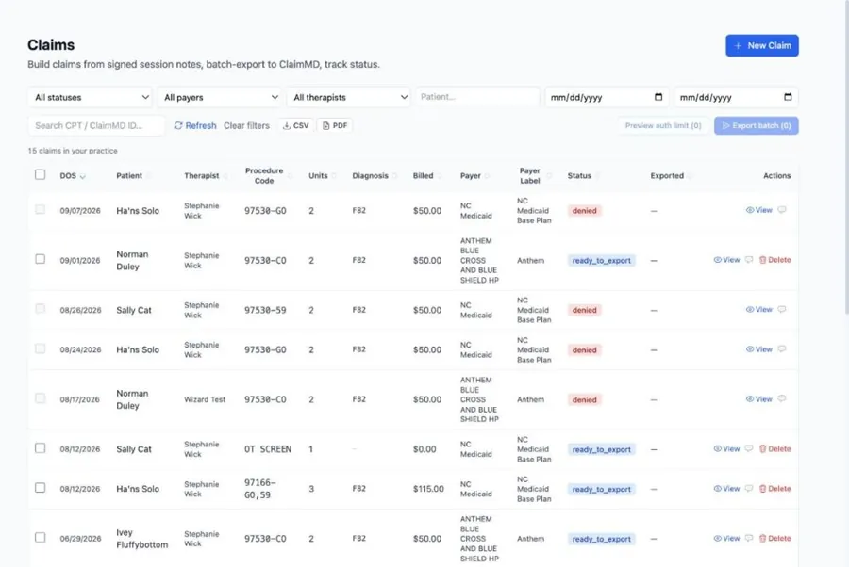Delete the $115.00 Ha'ns Solo claim
Screen dimensions: 849x567
[x=774, y=489]
